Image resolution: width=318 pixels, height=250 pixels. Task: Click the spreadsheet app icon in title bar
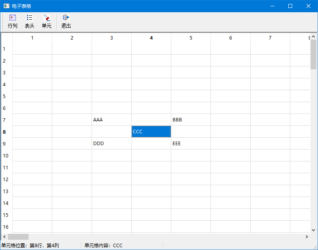pos(6,6)
